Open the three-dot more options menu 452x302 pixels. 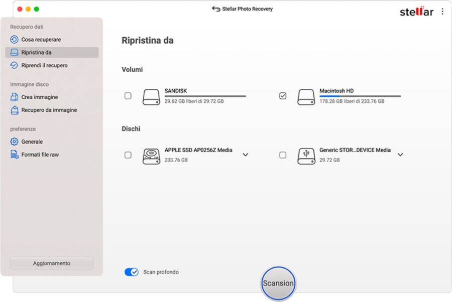442,12
